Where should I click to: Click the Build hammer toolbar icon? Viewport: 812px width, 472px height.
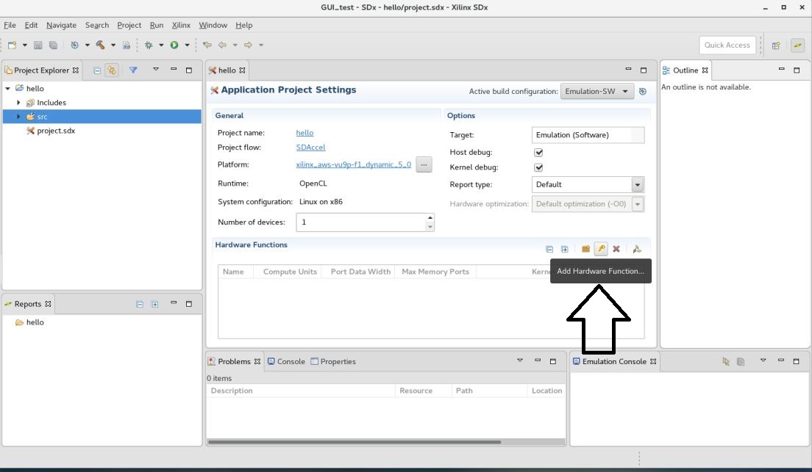click(x=101, y=45)
